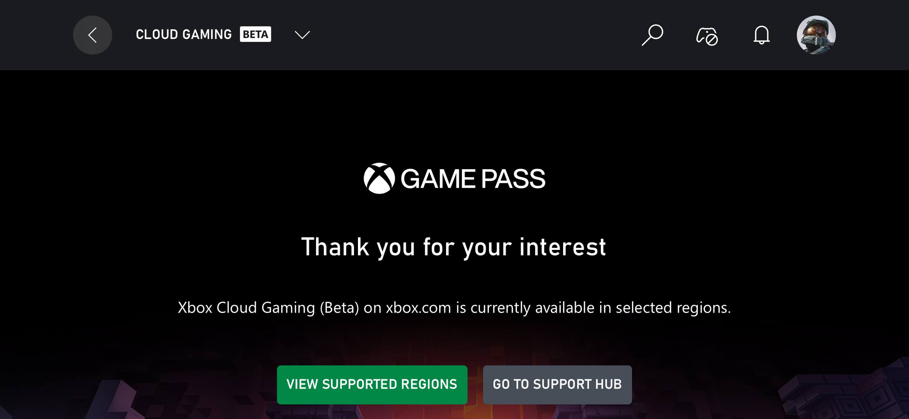Open notifications via the bell icon
This screenshot has width=909, height=419.
pyautogui.click(x=761, y=35)
